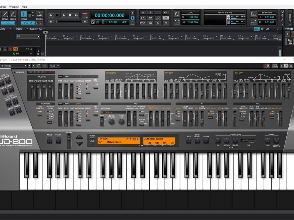Screen dimensions: 294x220
Task: Add a synth with the plus button
Action: tap(287, 34)
